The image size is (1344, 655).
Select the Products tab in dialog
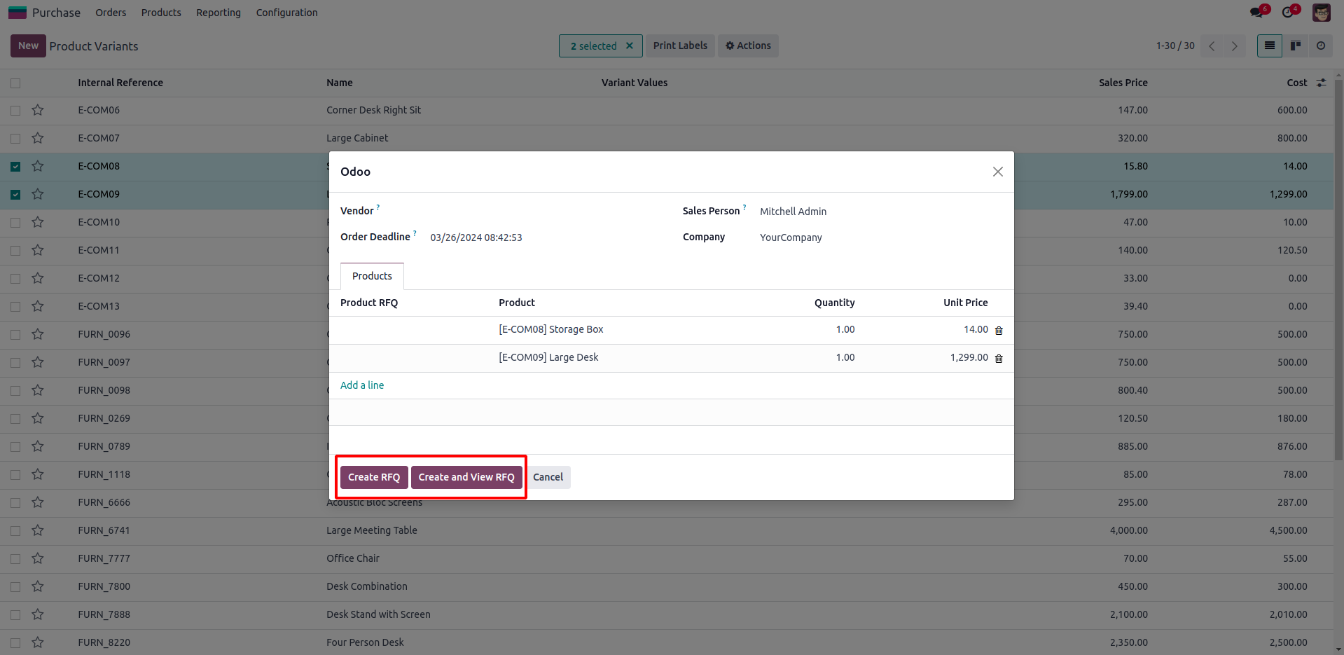pyautogui.click(x=372, y=276)
